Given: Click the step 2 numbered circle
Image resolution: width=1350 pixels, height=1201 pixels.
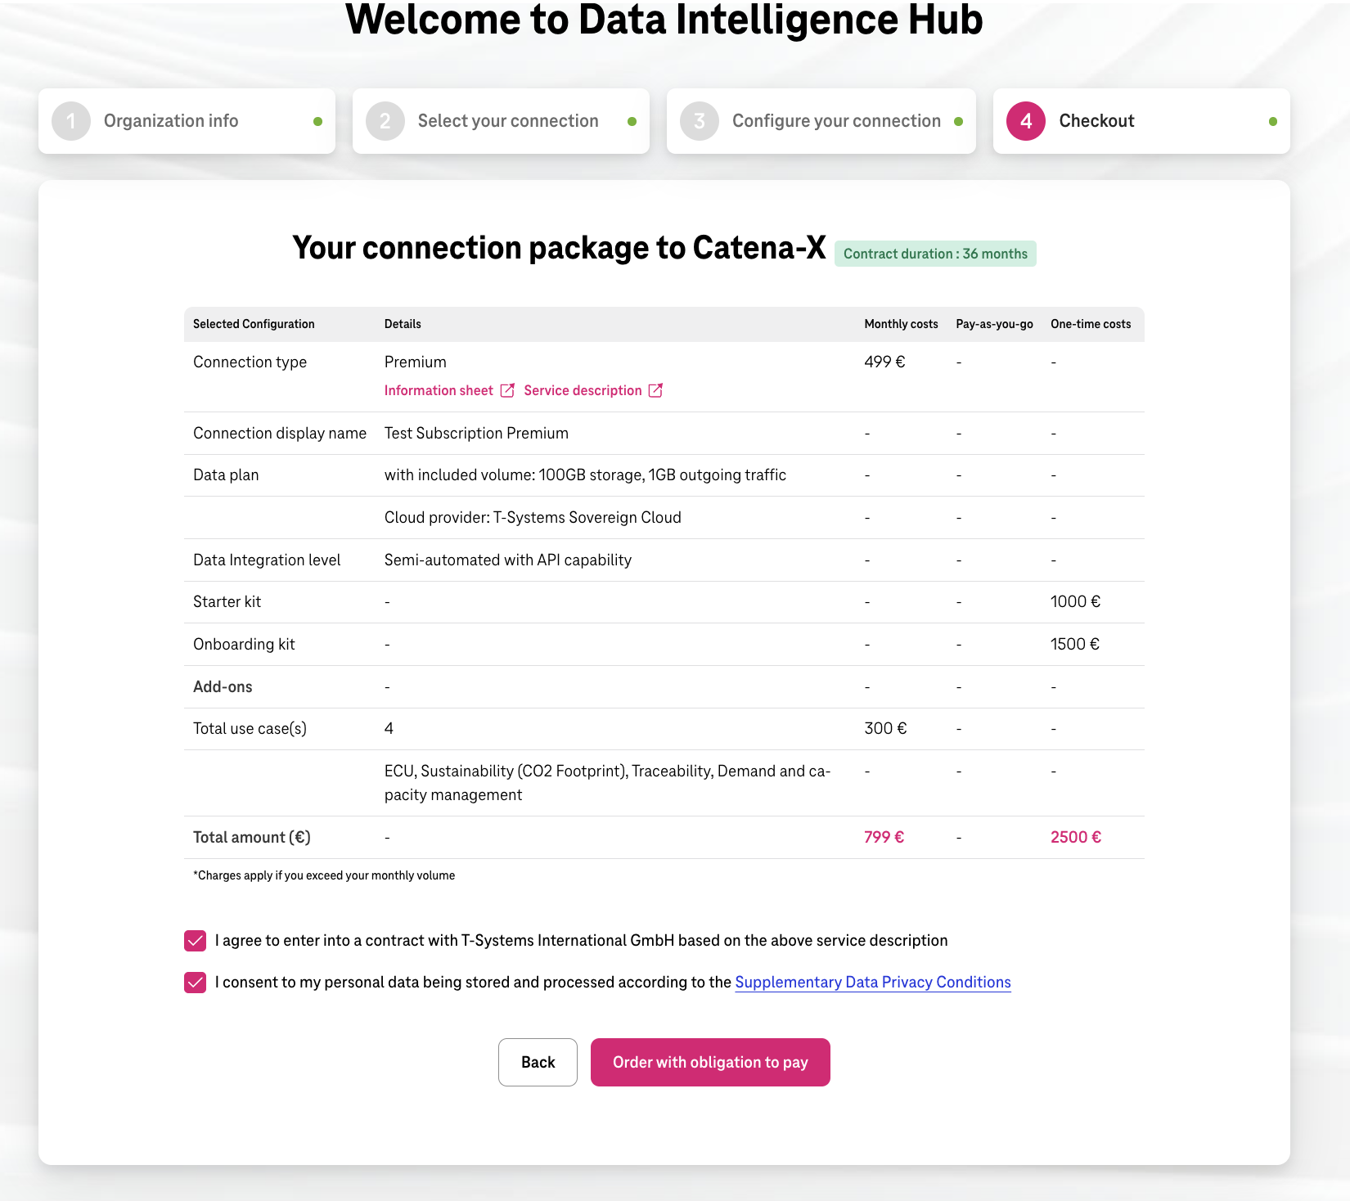Looking at the screenshot, I should (x=385, y=120).
